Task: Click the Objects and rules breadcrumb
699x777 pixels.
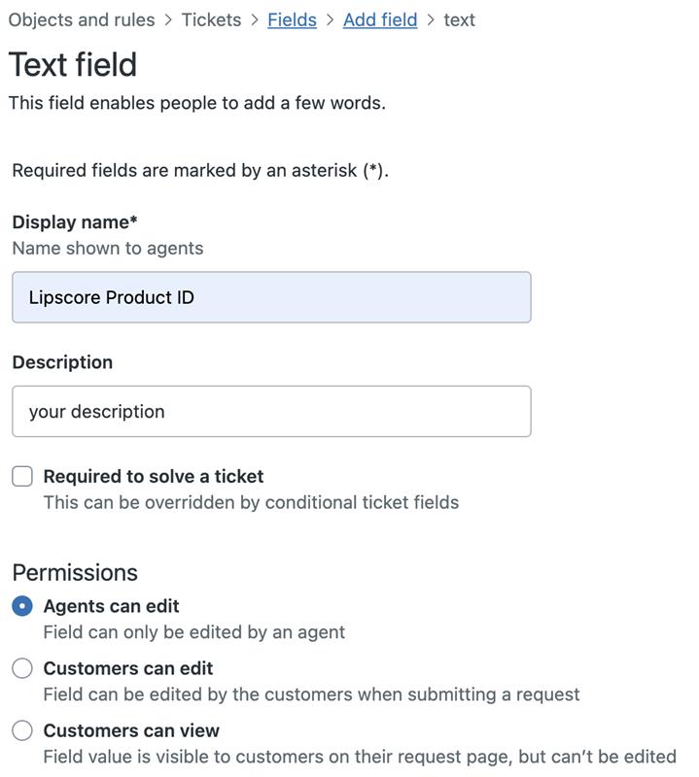Action: coord(82,19)
